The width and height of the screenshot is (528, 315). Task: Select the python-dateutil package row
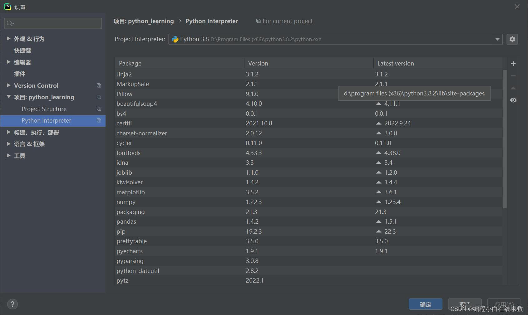pyautogui.click(x=308, y=271)
